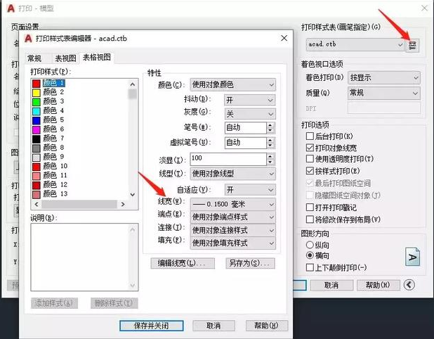The width and height of the screenshot is (434, 339).
Task: Close the plot style table editor dialog
Action: (x=284, y=38)
